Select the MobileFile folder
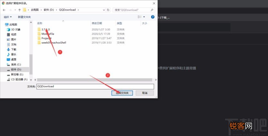 (48, 34)
